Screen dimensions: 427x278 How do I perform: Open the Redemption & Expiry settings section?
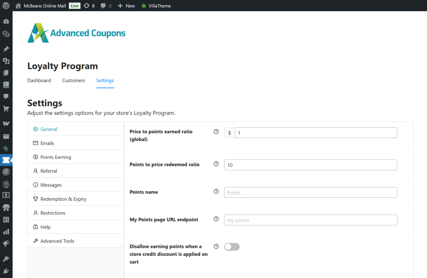[63, 199]
